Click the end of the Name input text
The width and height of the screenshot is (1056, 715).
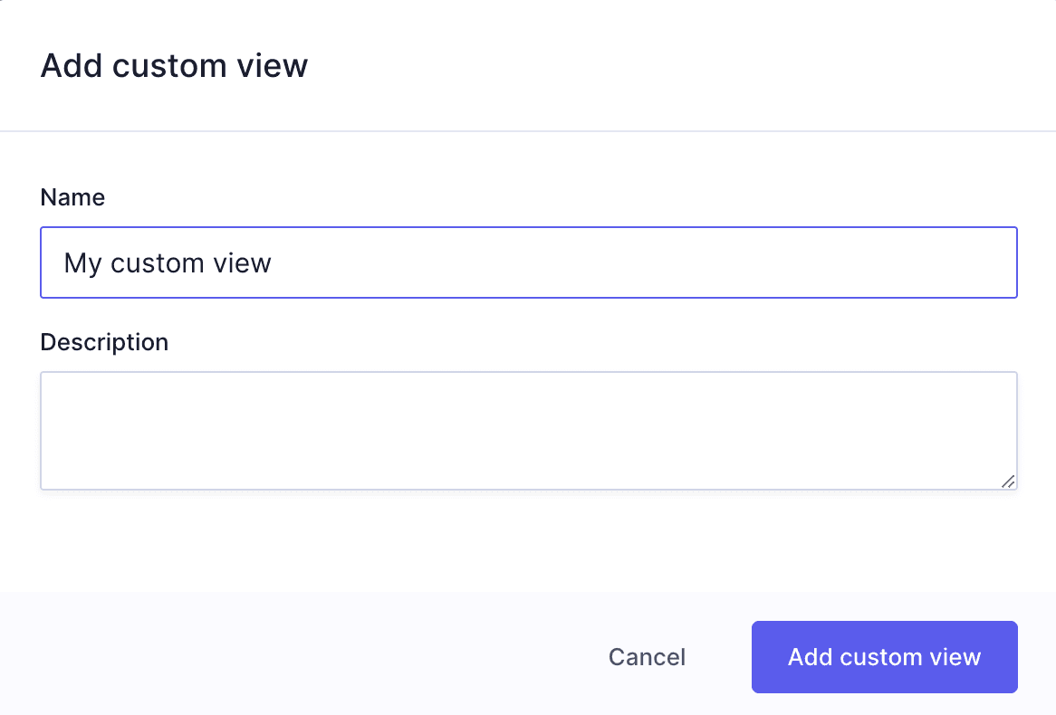pos(272,262)
